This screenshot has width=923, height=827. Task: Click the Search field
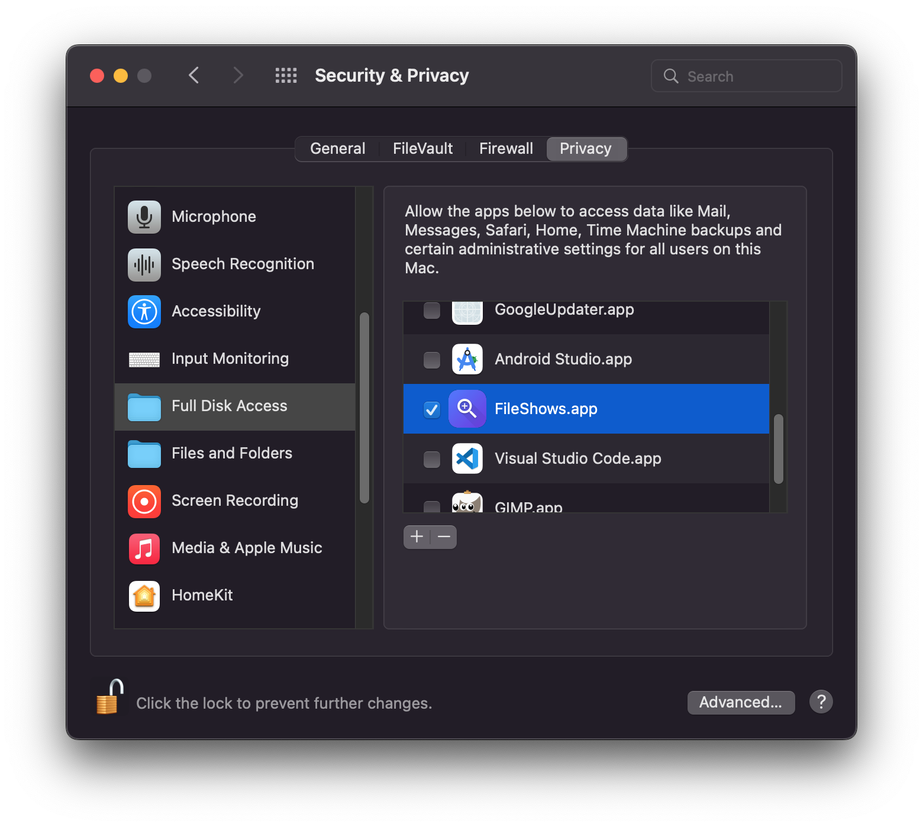[x=746, y=76]
